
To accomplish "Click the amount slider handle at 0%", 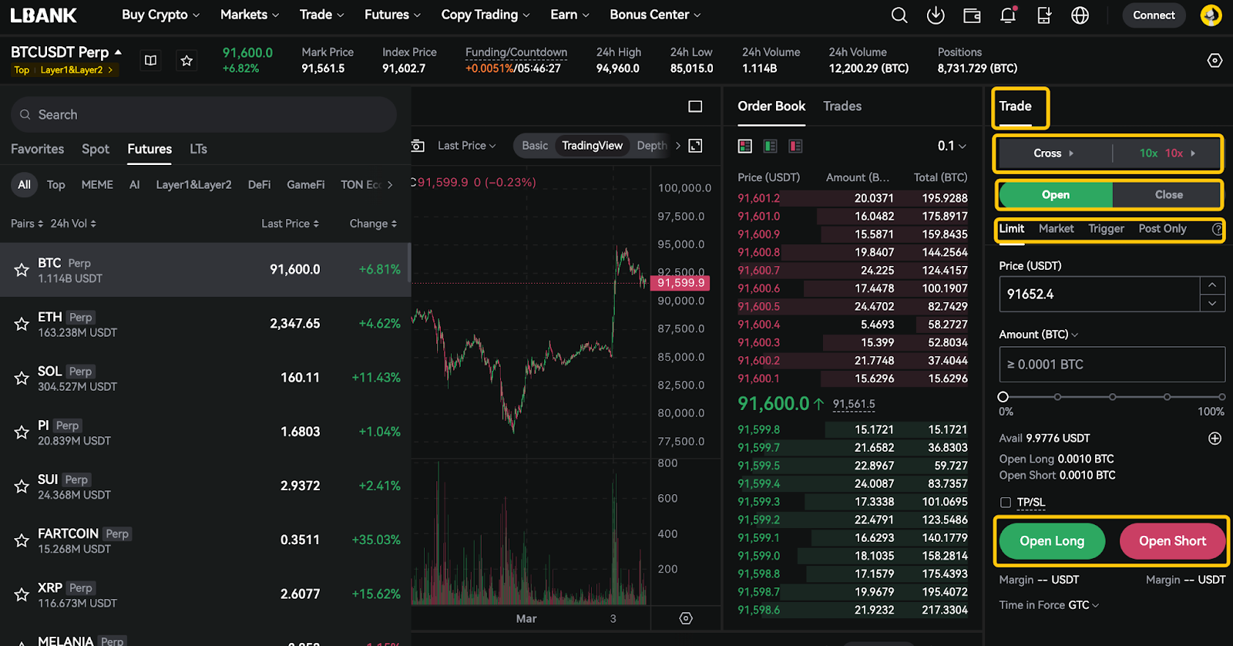I will (1003, 397).
